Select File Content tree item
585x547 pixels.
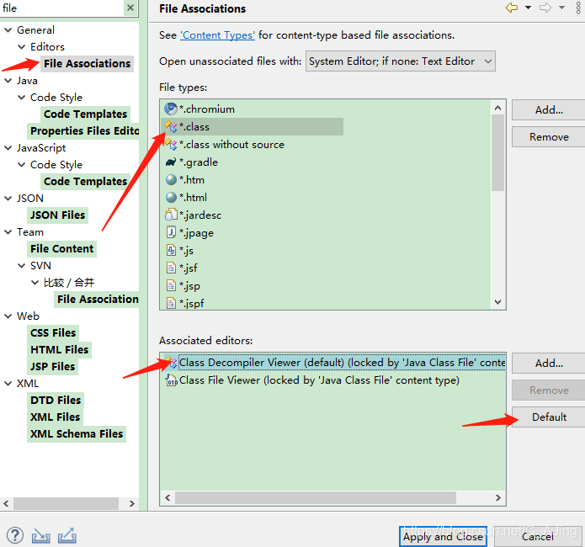pos(62,248)
